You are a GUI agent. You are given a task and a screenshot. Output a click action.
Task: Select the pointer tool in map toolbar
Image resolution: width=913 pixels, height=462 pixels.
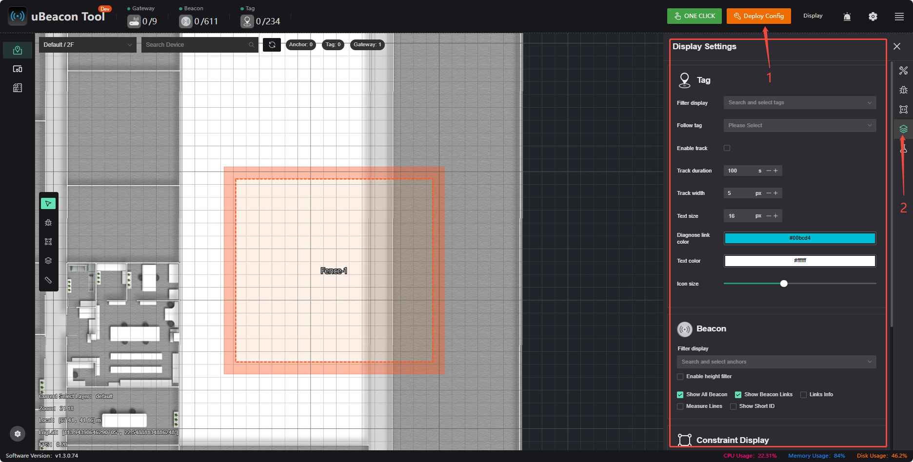click(48, 203)
